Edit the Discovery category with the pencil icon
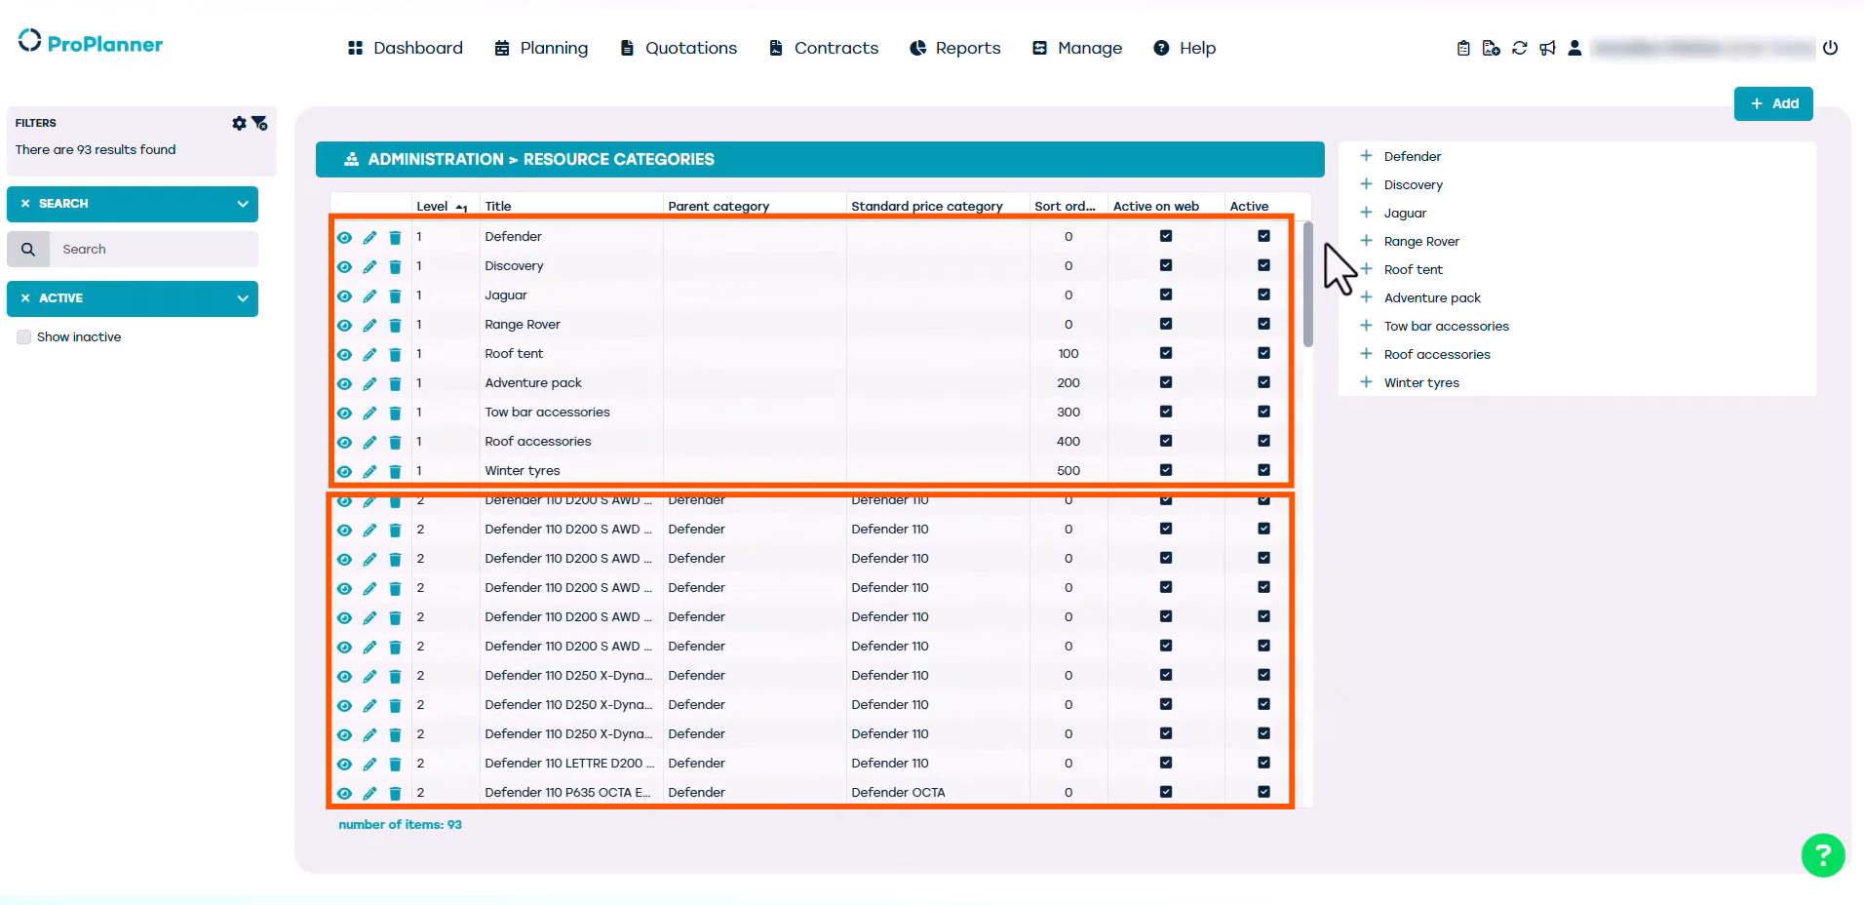The width and height of the screenshot is (1864, 905). [369, 267]
